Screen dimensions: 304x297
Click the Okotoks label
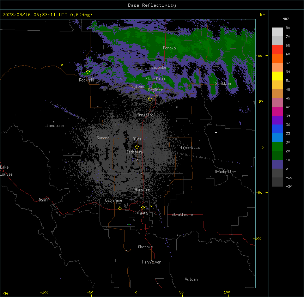click(145, 247)
